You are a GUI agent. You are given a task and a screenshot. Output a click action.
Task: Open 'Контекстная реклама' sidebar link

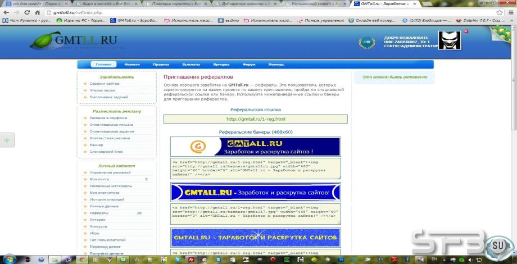pyautogui.click(x=110, y=138)
